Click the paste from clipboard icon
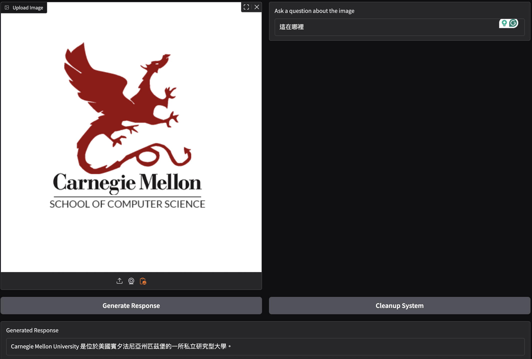The height and width of the screenshot is (359, 532). click(x=143, y=281)
